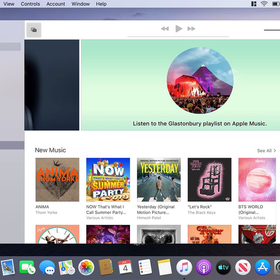
Task: Start playback with the play button
Action: coord(178,28)
